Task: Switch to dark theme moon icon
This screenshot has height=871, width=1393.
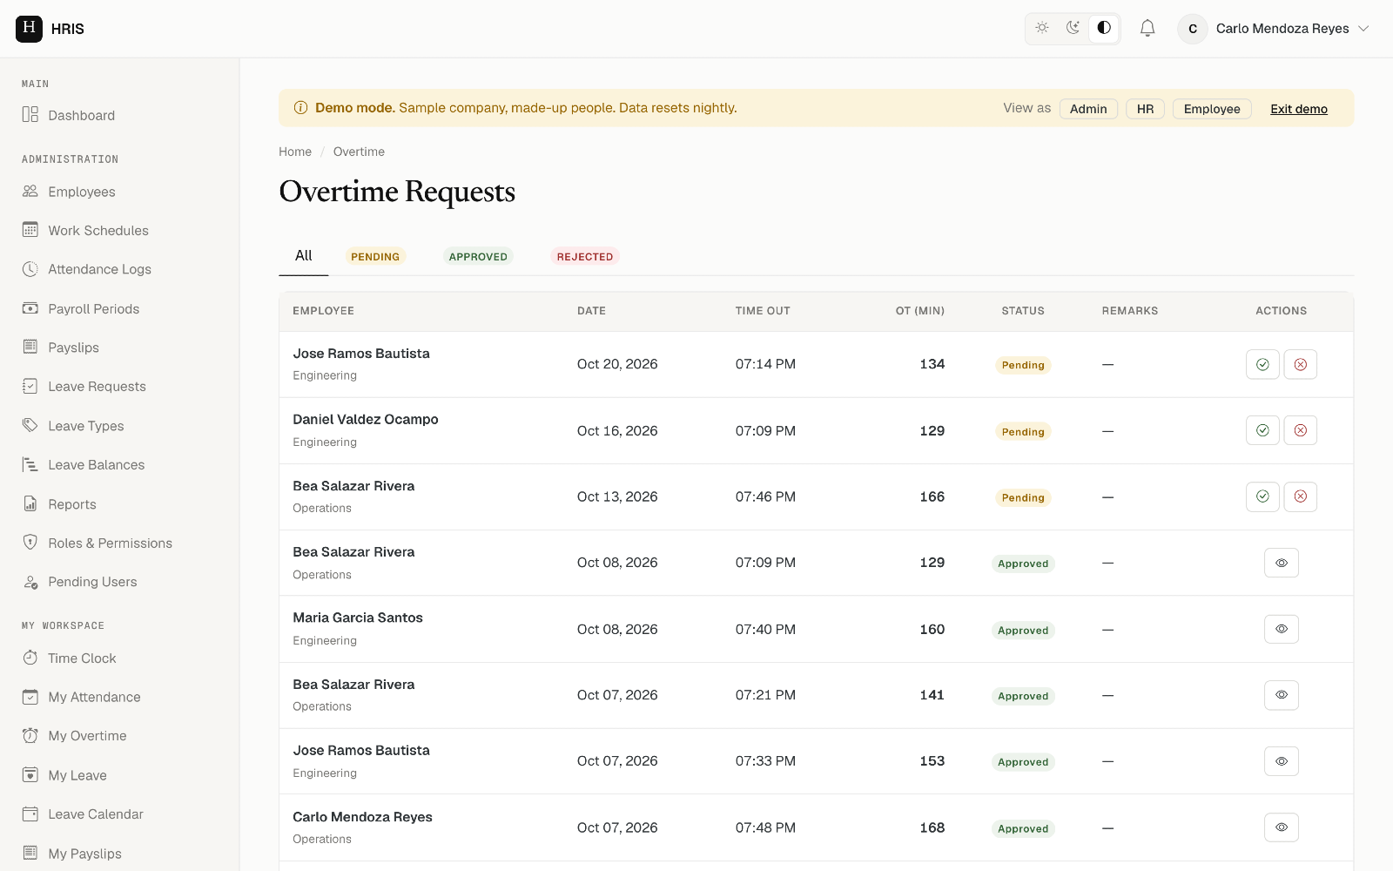Action: [1073, 28]
